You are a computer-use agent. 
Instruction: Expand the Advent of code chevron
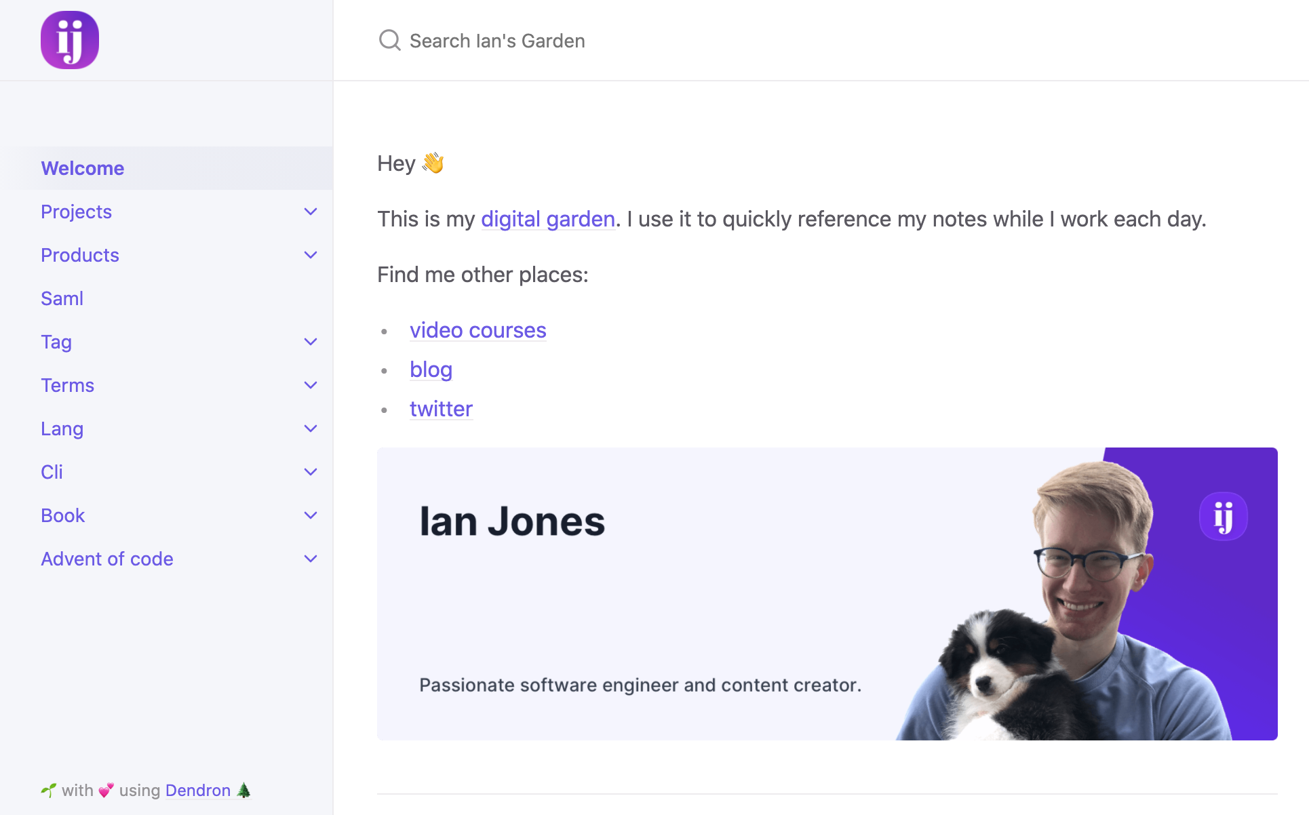click(311, 559)
